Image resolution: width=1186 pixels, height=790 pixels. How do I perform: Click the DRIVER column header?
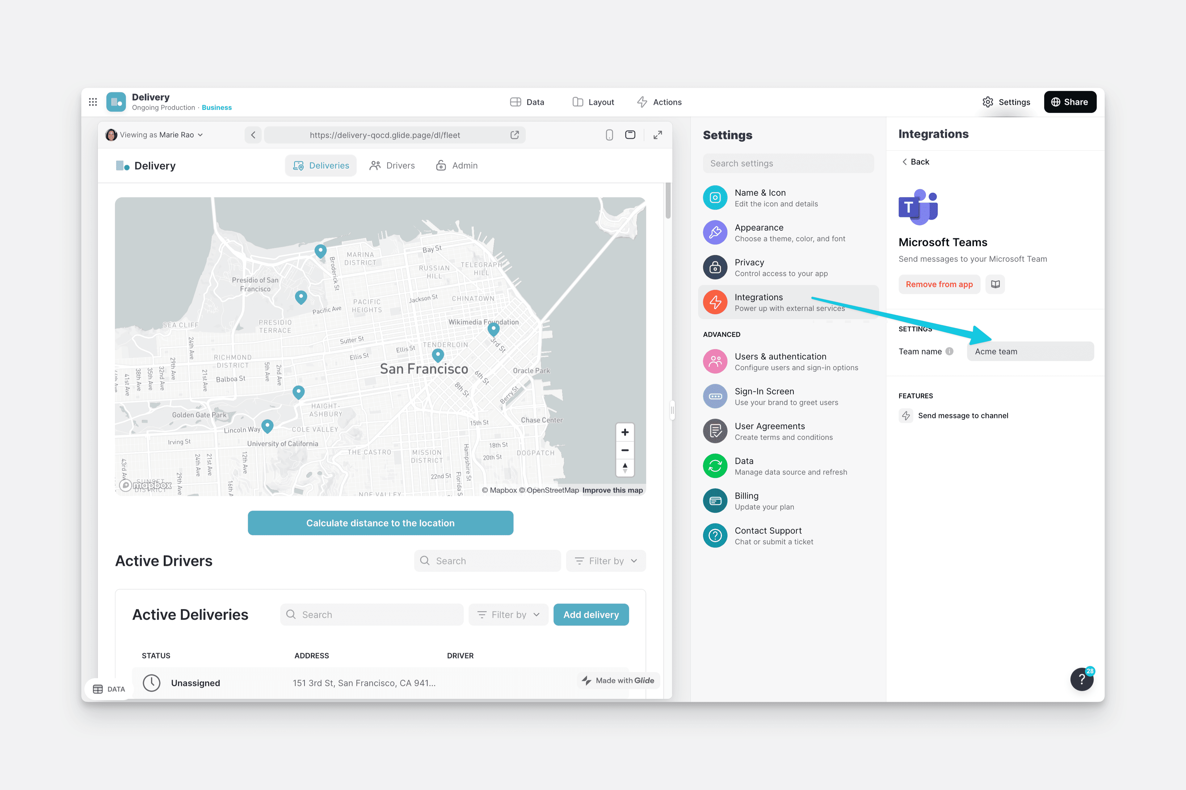(x=460, y=655)
